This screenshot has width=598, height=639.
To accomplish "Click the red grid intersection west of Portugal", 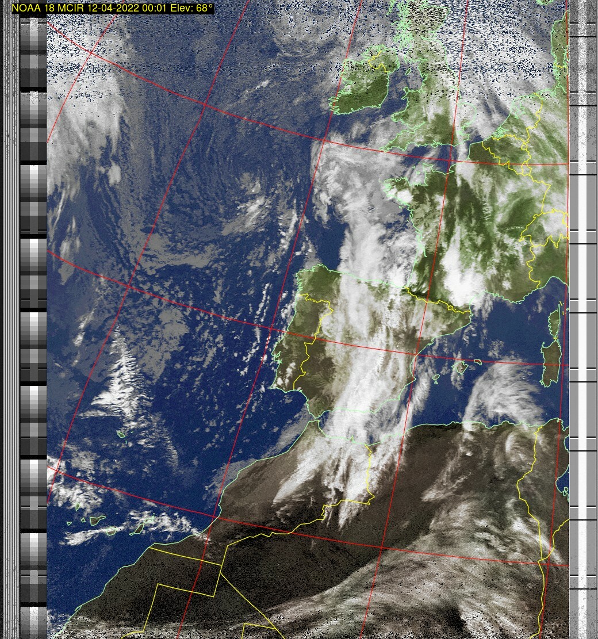I will (271, 328).
